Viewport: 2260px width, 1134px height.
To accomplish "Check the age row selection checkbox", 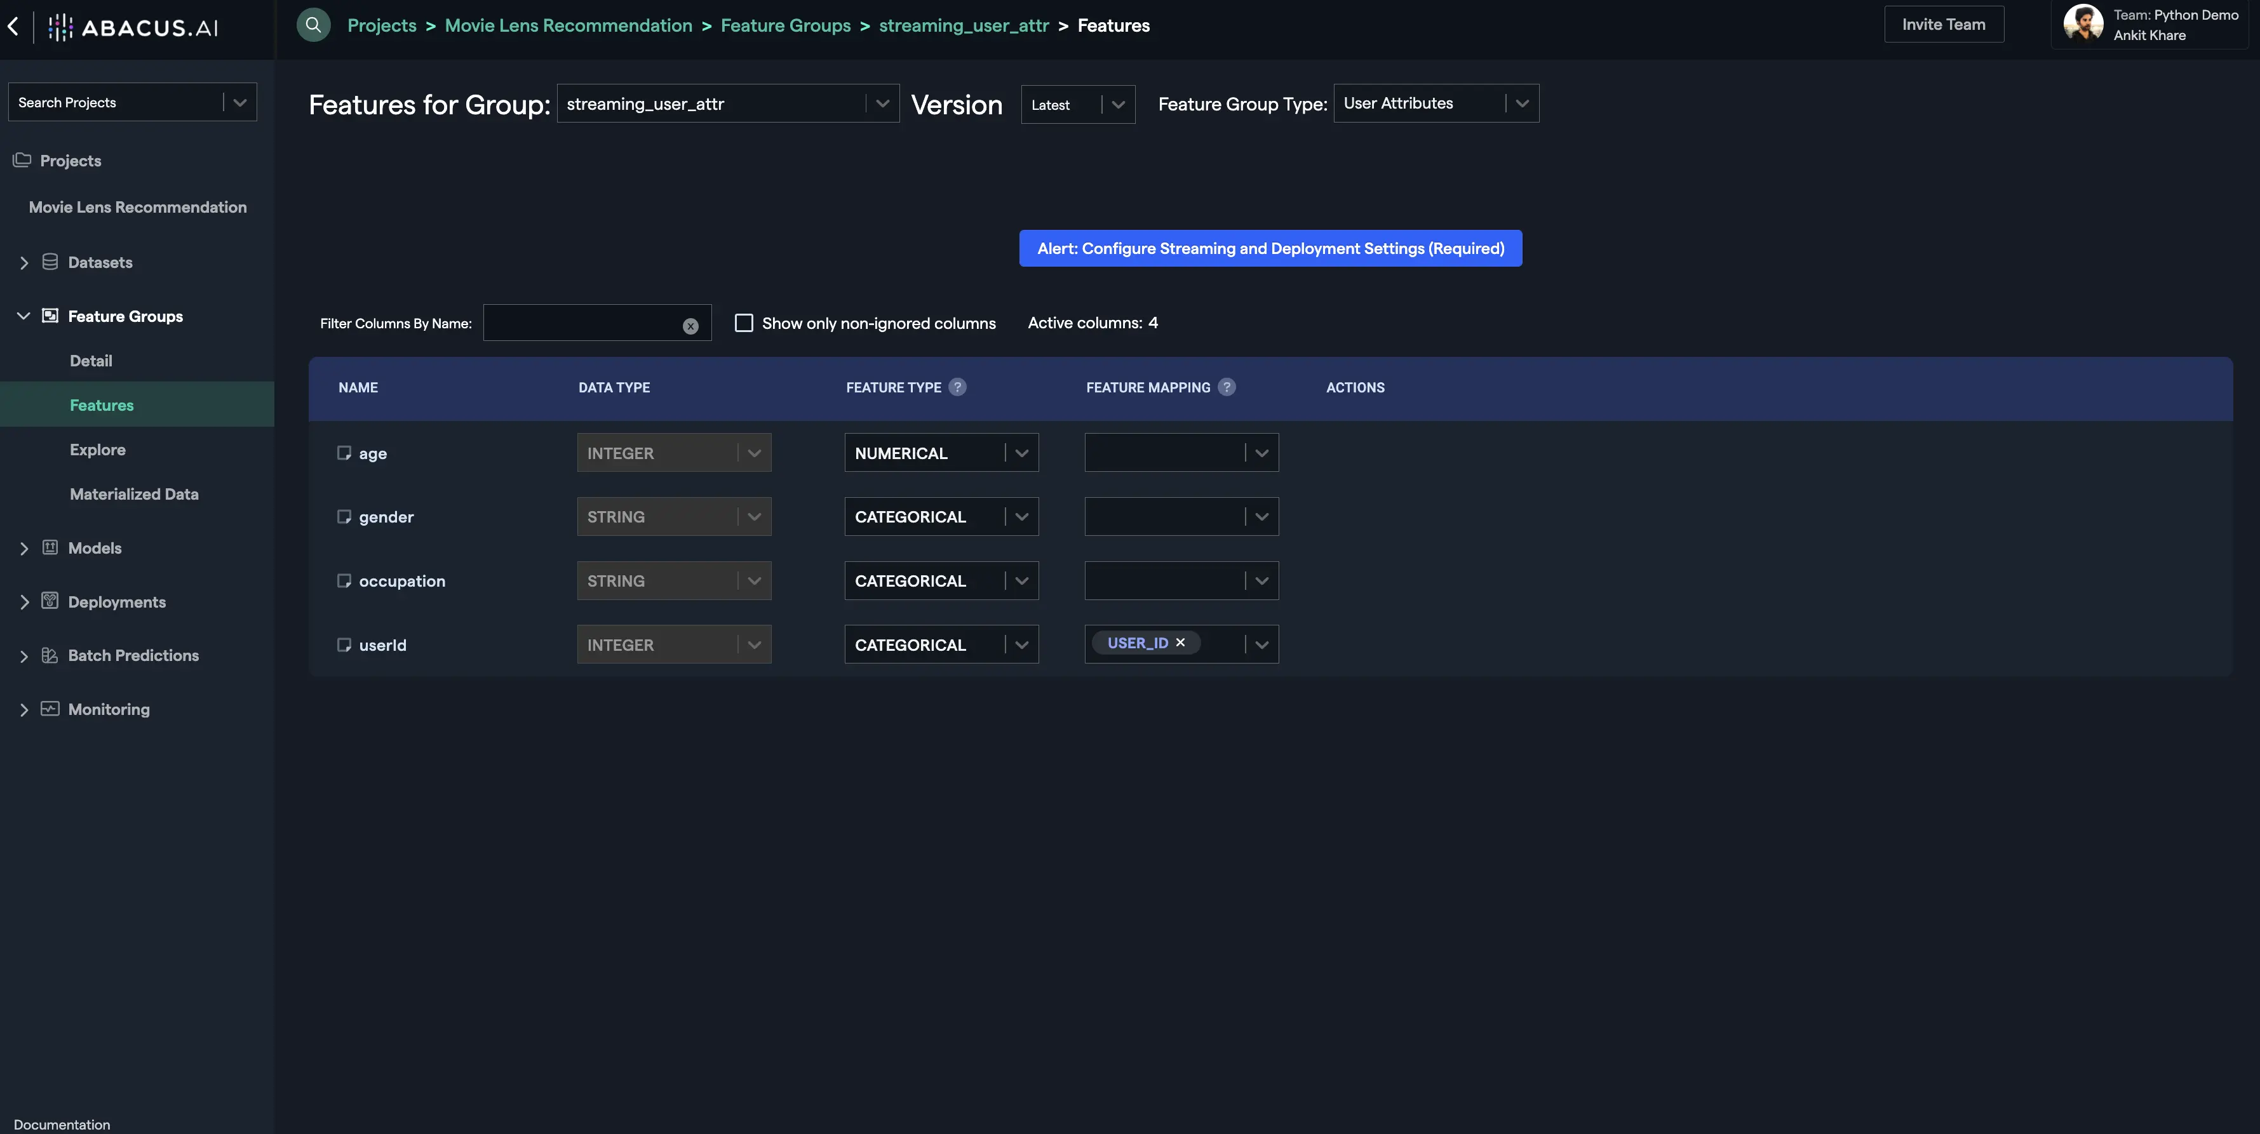I will 343,451.
